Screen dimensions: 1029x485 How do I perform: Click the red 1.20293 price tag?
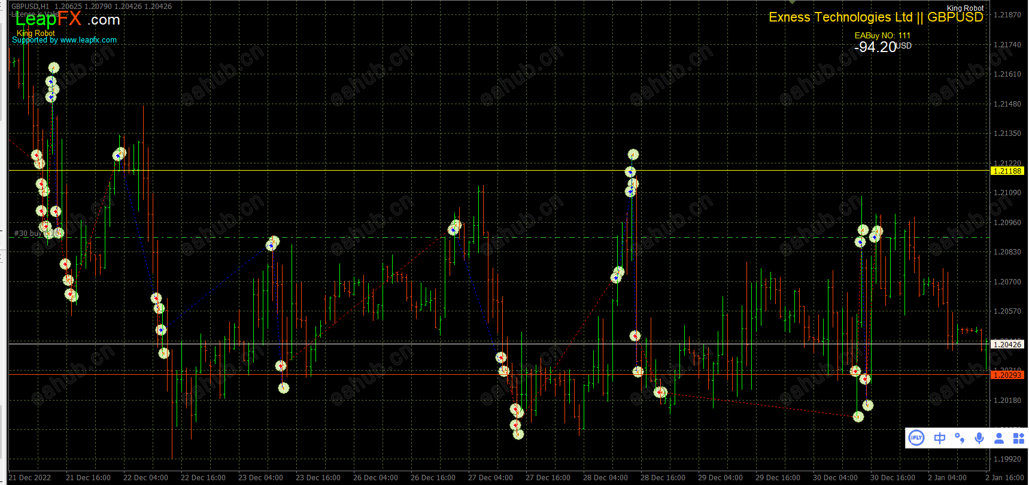point(1007,375)
